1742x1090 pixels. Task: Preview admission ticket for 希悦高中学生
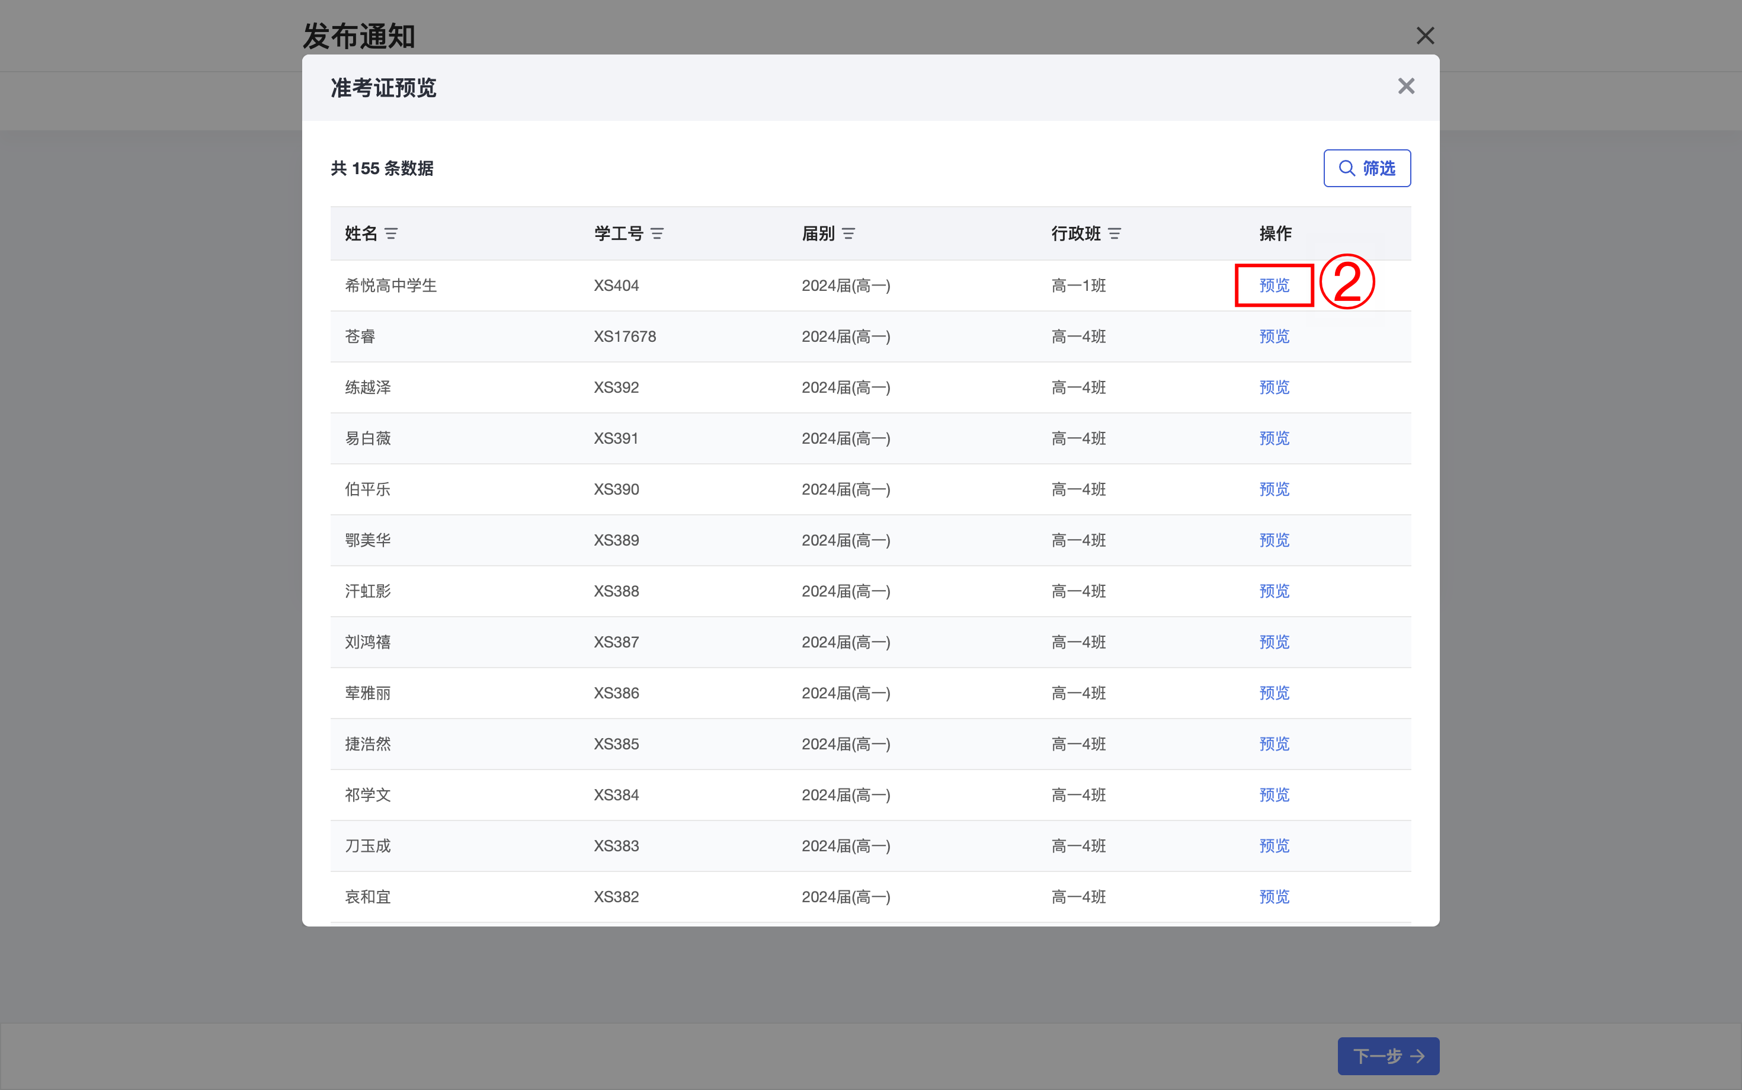pos(1274,286)
